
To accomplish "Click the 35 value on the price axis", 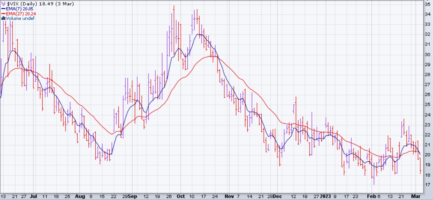I will click(427, 4).
